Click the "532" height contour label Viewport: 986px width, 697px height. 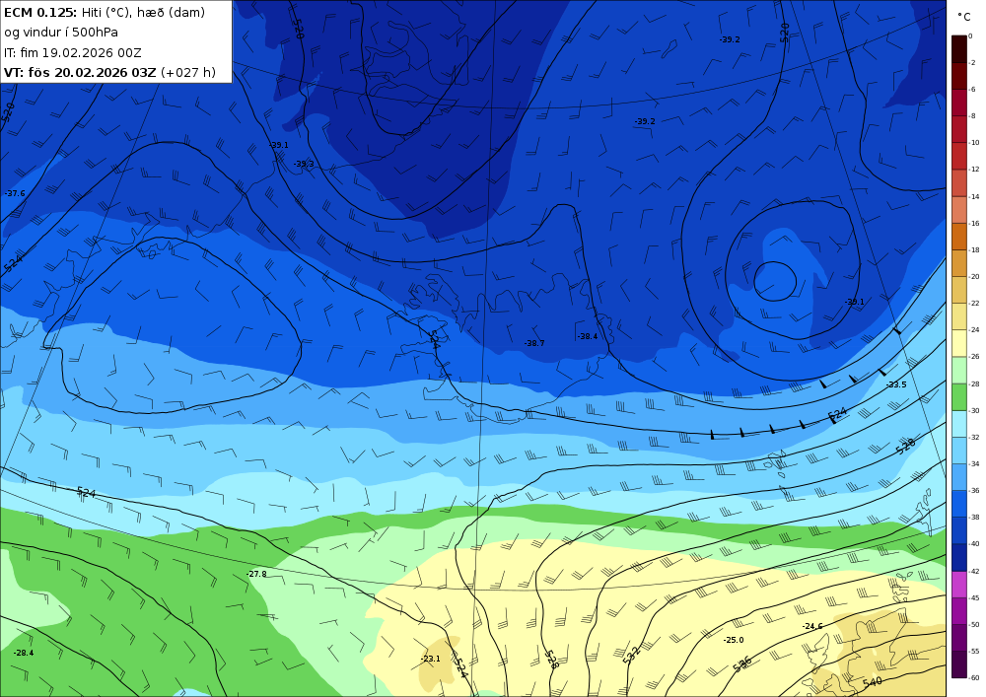click(x=631, y=655)
